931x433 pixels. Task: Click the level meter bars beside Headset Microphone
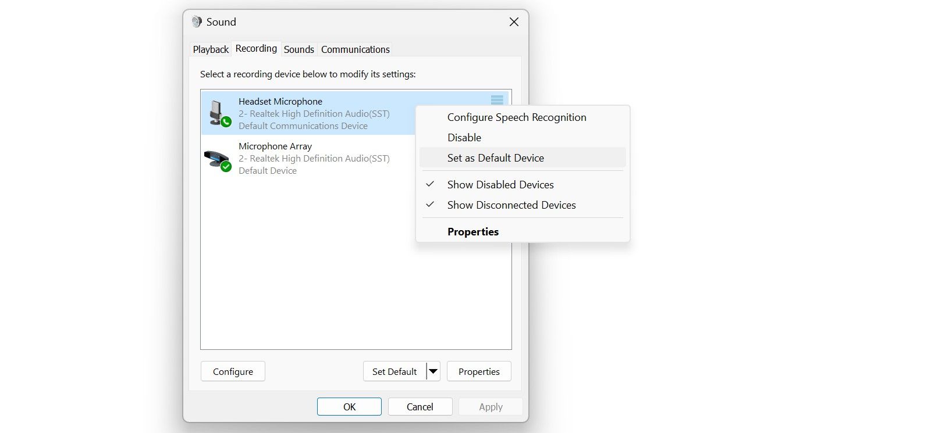(x=497, y=100)
